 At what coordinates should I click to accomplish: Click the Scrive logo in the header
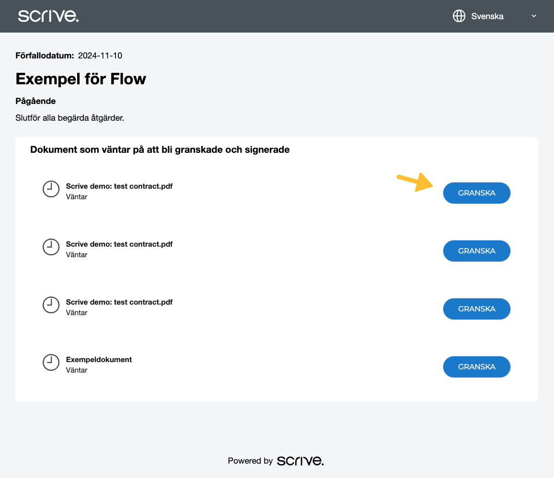[x=48, y=16]
